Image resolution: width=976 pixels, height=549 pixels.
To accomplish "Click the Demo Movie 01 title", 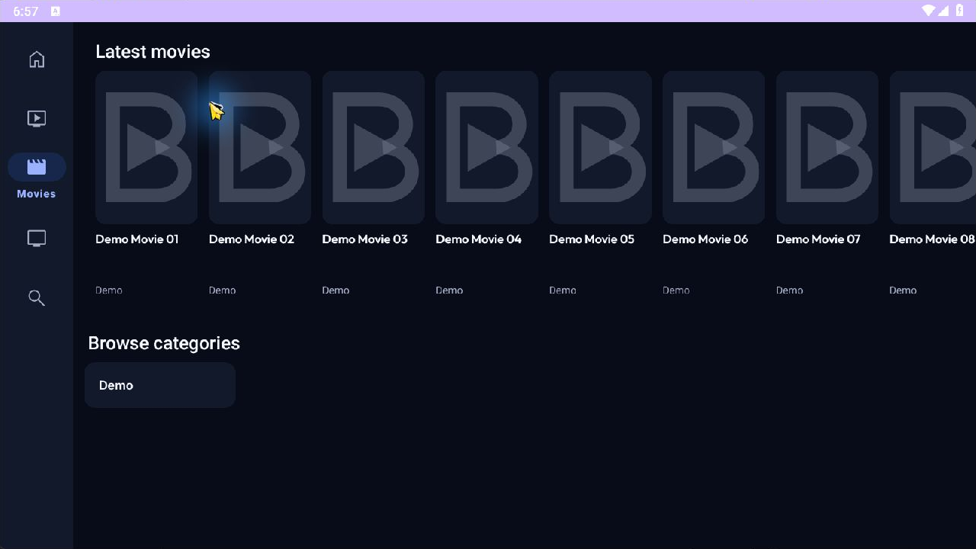I will [x=137, y=239].
